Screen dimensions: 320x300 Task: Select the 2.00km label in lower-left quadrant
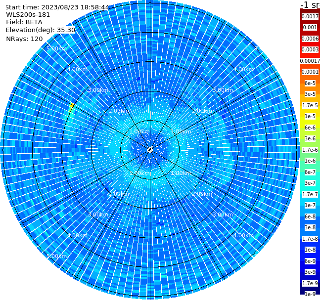click(119, 194)
